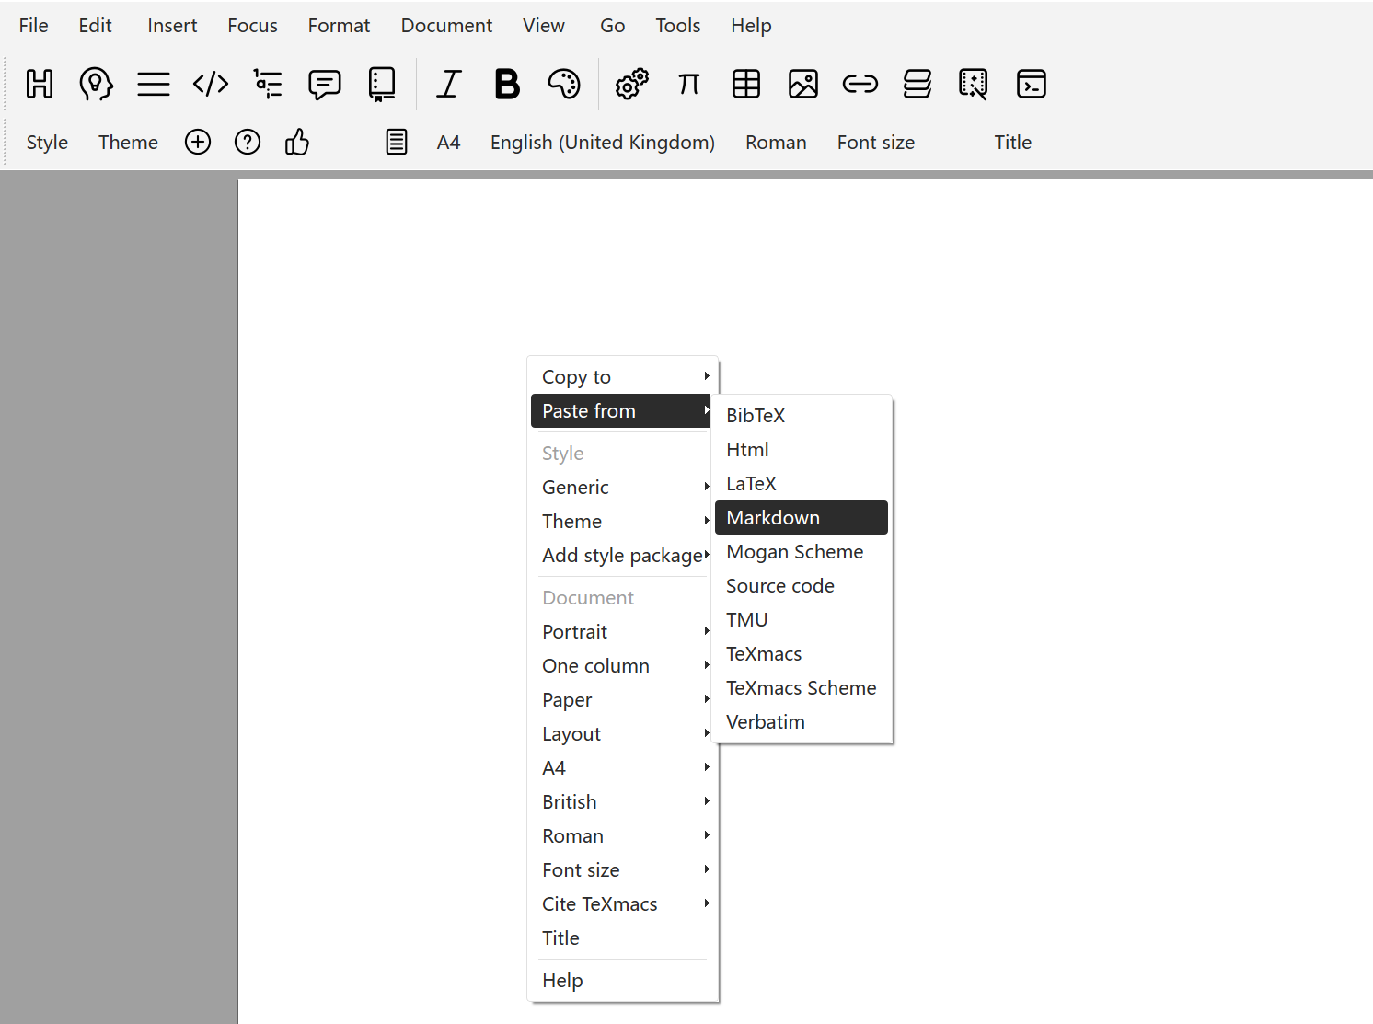Open the Style toolbar dropdown
This screenshot has width=1373, height=1024.
[x=47, y=143]
